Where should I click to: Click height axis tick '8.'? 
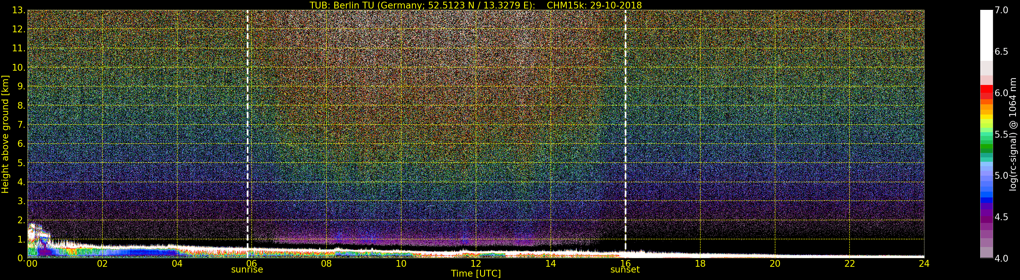point(21,106)
